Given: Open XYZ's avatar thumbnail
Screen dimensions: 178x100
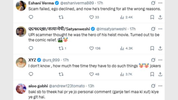Looking at the screenshot, I should coord(21,63).
